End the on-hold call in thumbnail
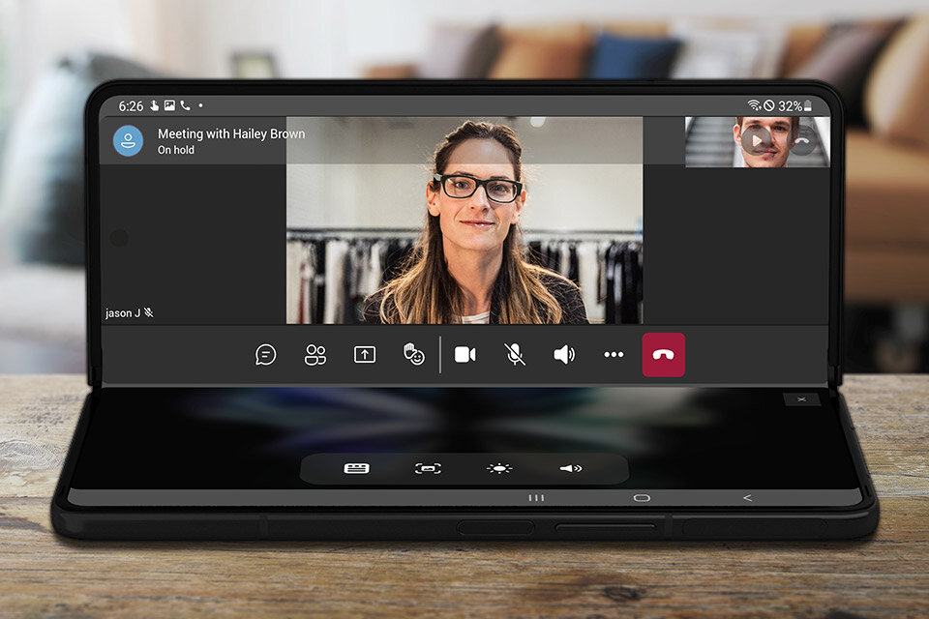The height and width of the screenshot is (619, 929). [802, 141]
